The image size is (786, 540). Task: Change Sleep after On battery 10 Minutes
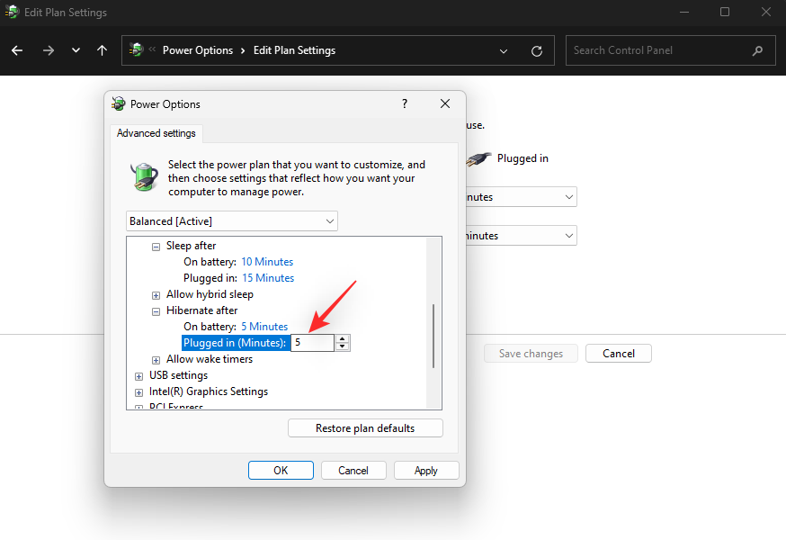point(267,262)
